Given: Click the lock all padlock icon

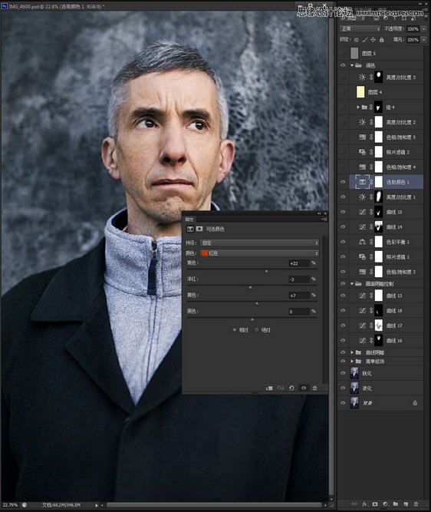Looking at the screenshot, I should pyautogui.click(x=381, y=39).
